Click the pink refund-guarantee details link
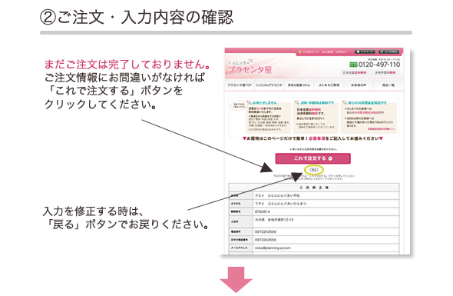This screenshot has width=453, height=296. point(381,128)
